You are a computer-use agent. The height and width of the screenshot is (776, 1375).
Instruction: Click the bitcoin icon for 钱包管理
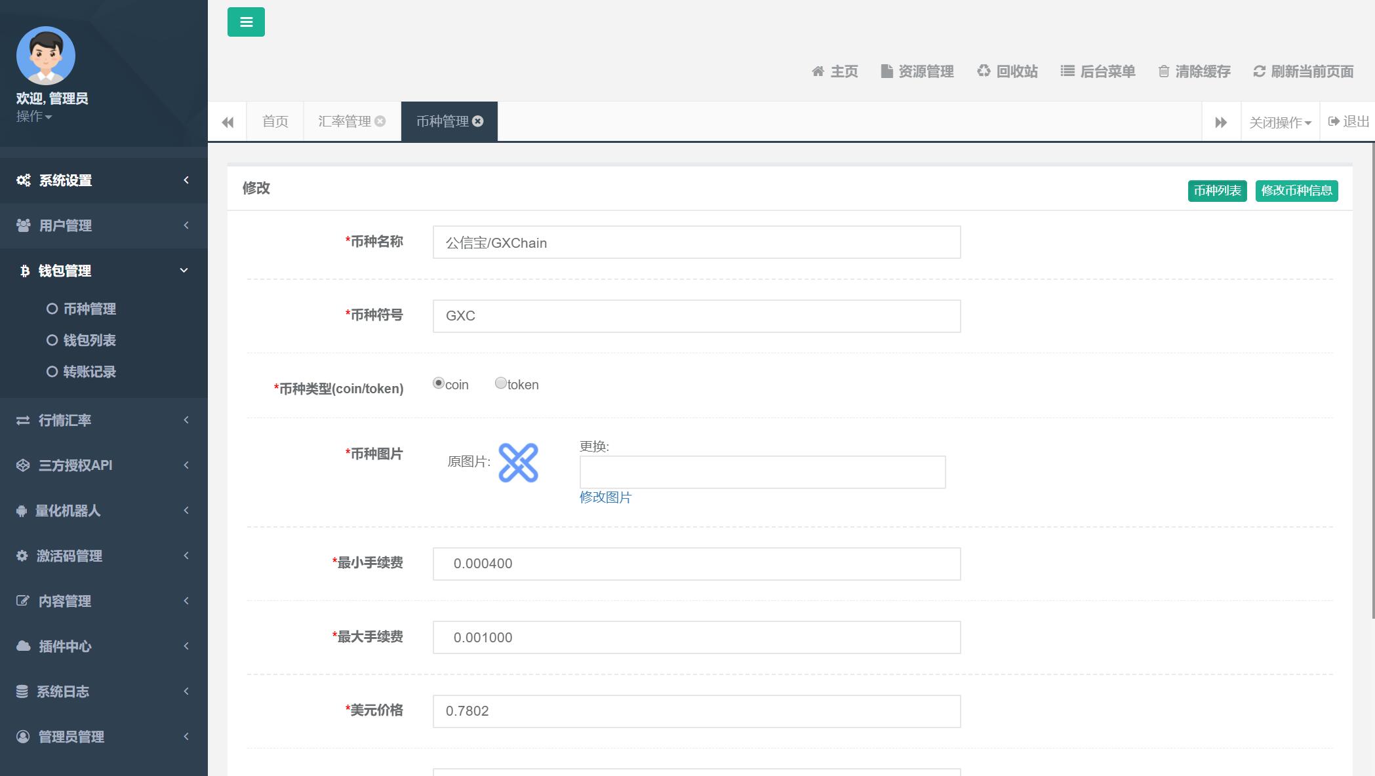(x=25, y=271)
